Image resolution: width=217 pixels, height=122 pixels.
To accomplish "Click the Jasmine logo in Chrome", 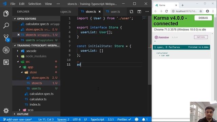I will point(162,37).
